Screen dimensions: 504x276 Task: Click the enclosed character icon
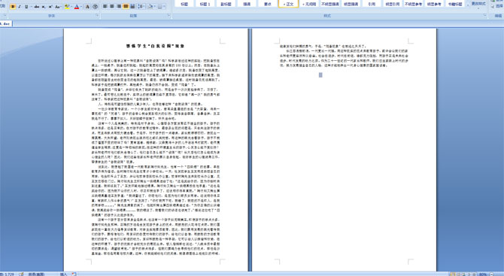(95, 7)
